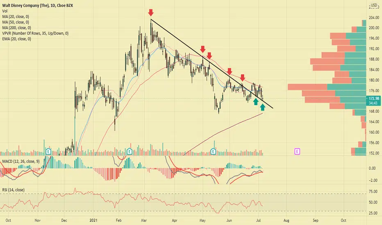
Task: Click the Nov label on time axis
Action: 37,220
